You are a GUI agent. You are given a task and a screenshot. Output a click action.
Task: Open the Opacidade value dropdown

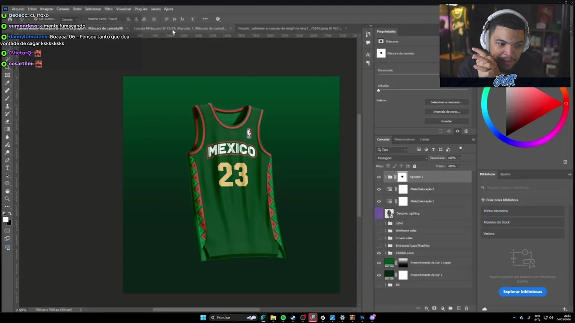460,158
